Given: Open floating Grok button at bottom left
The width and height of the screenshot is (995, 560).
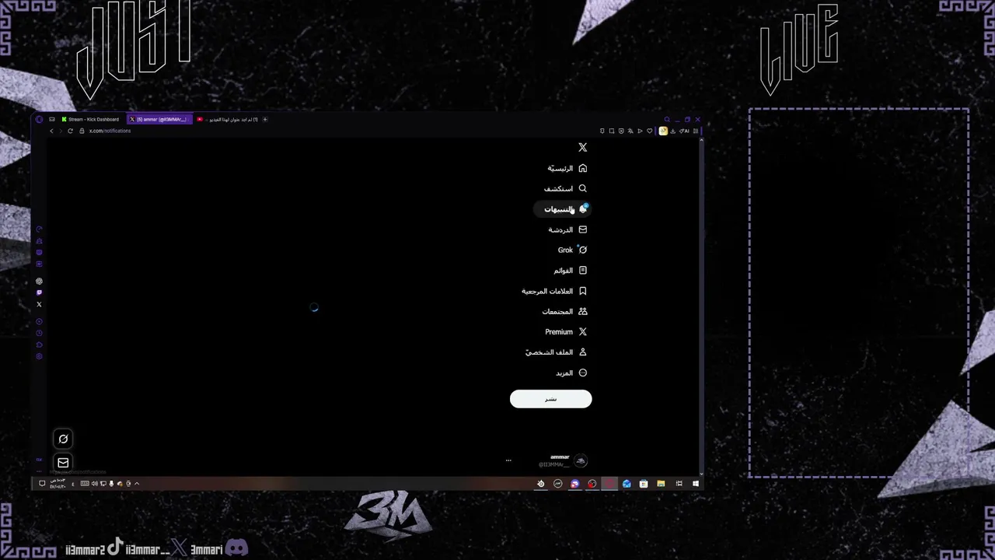Looking at the screenshot, I should coord(64,439).
